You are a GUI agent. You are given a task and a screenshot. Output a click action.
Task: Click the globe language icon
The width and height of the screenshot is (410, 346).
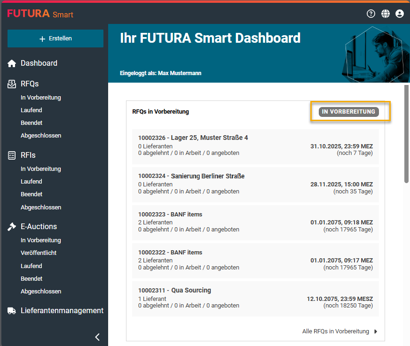click(x=386, y=14)
